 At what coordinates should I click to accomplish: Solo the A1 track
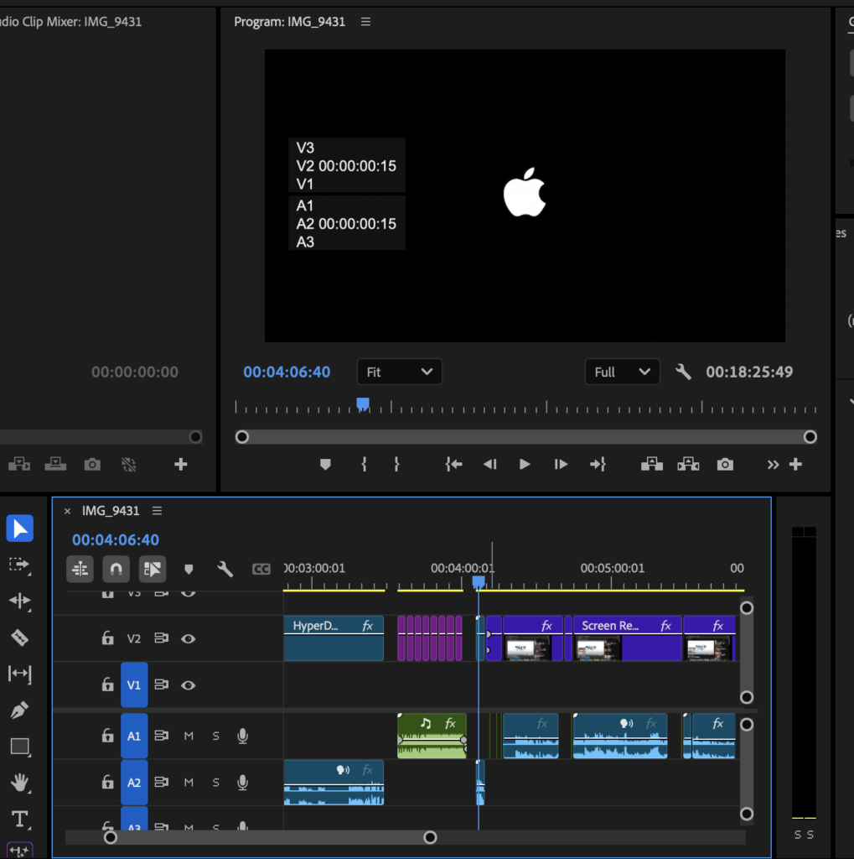point(215,736)
